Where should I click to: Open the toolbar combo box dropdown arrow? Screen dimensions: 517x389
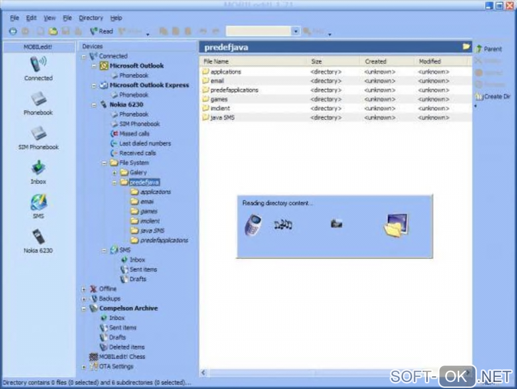[296, 31]
